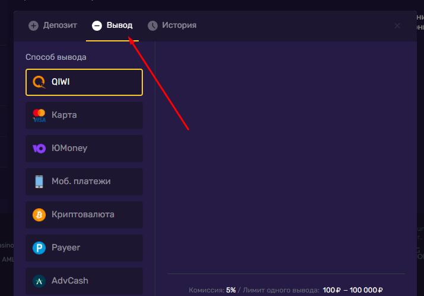Click the Mastercard Visa card icon
The width and height of the screenshot is (424, 296).
click(39, 115)
